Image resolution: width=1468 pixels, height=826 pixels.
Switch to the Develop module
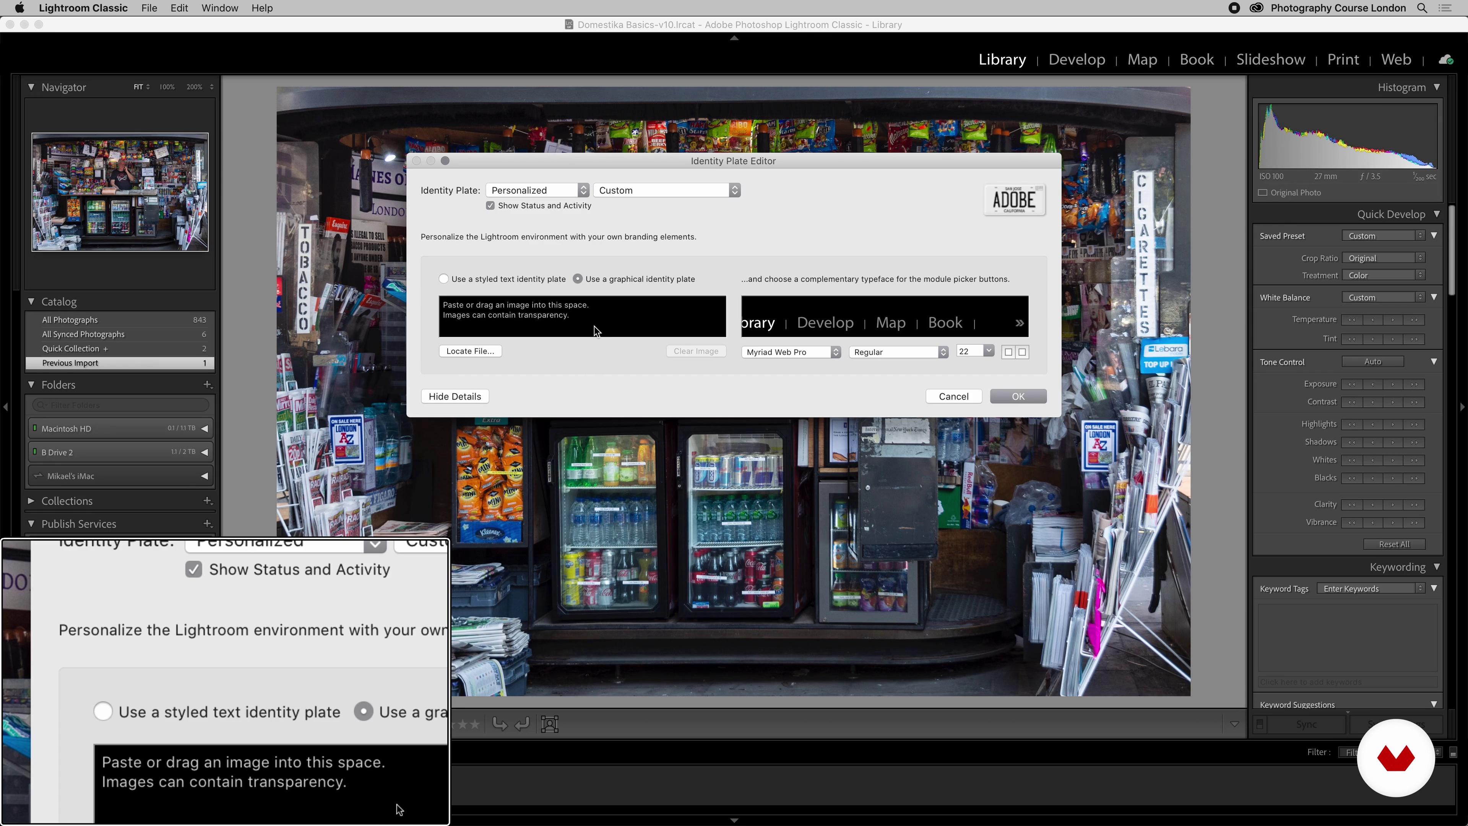[1077, 60]
